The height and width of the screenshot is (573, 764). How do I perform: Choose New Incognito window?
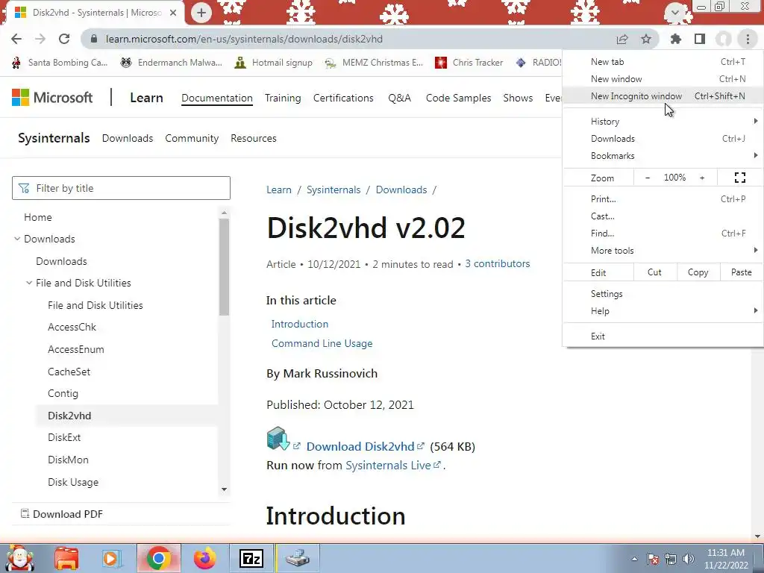click(663, 96)
